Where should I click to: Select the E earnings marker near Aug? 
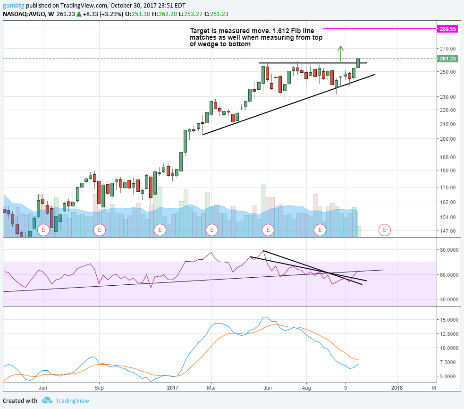(320, 230)
